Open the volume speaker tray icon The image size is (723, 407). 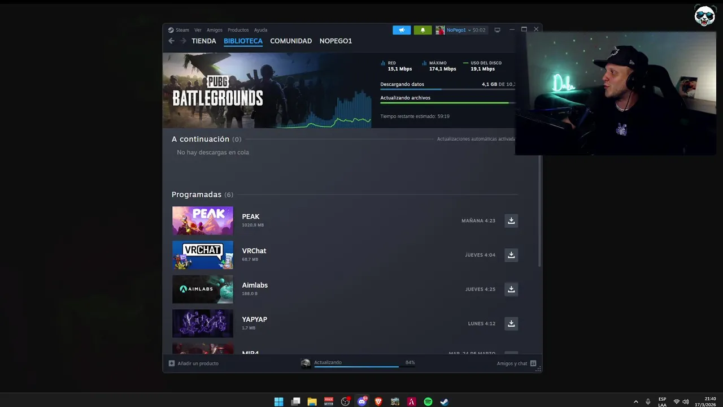tap(686, 402)
